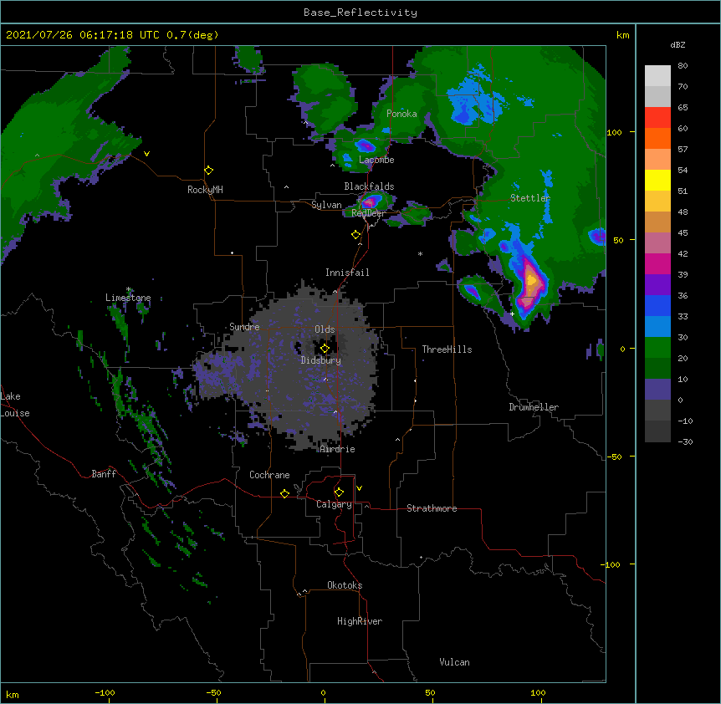Image resolution: width=721 pixels, height=704 pixels.
Task: Select the light gray 70-80 dBZ legend band
Action: pyautogui.click(x=657, y=76)
